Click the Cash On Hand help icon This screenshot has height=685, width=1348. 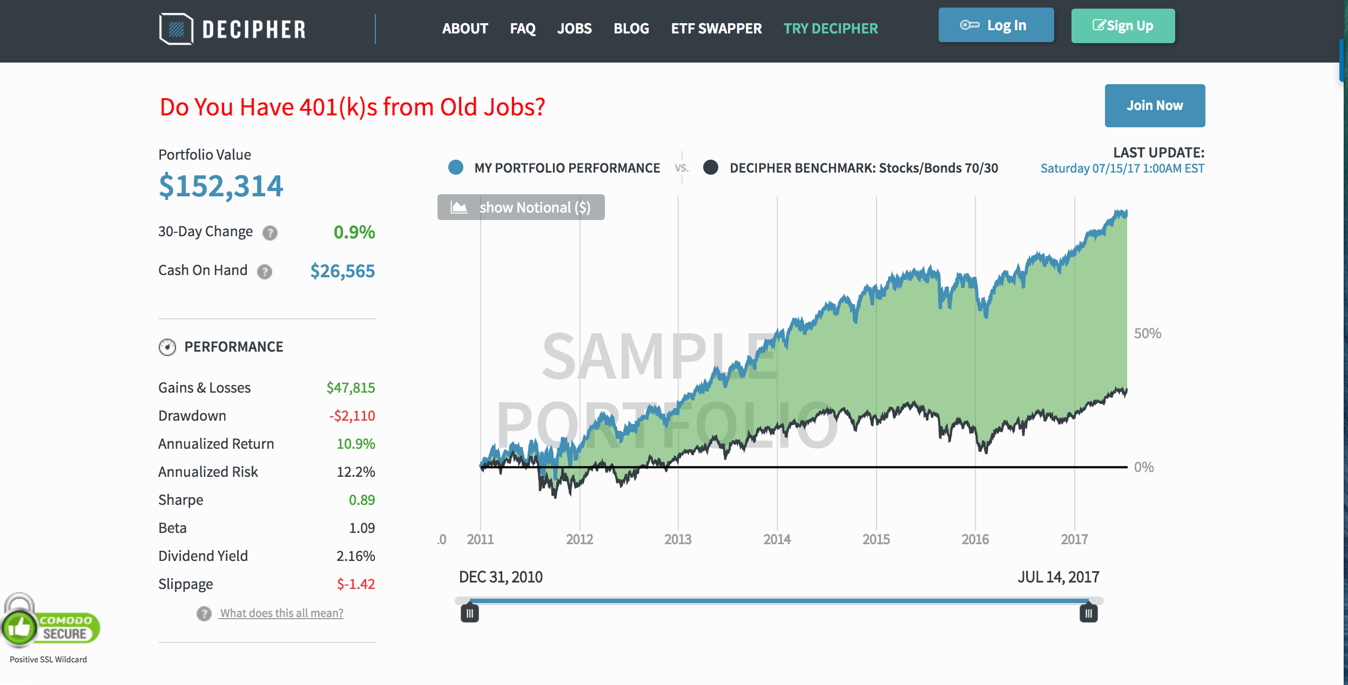tap(265, 272)
